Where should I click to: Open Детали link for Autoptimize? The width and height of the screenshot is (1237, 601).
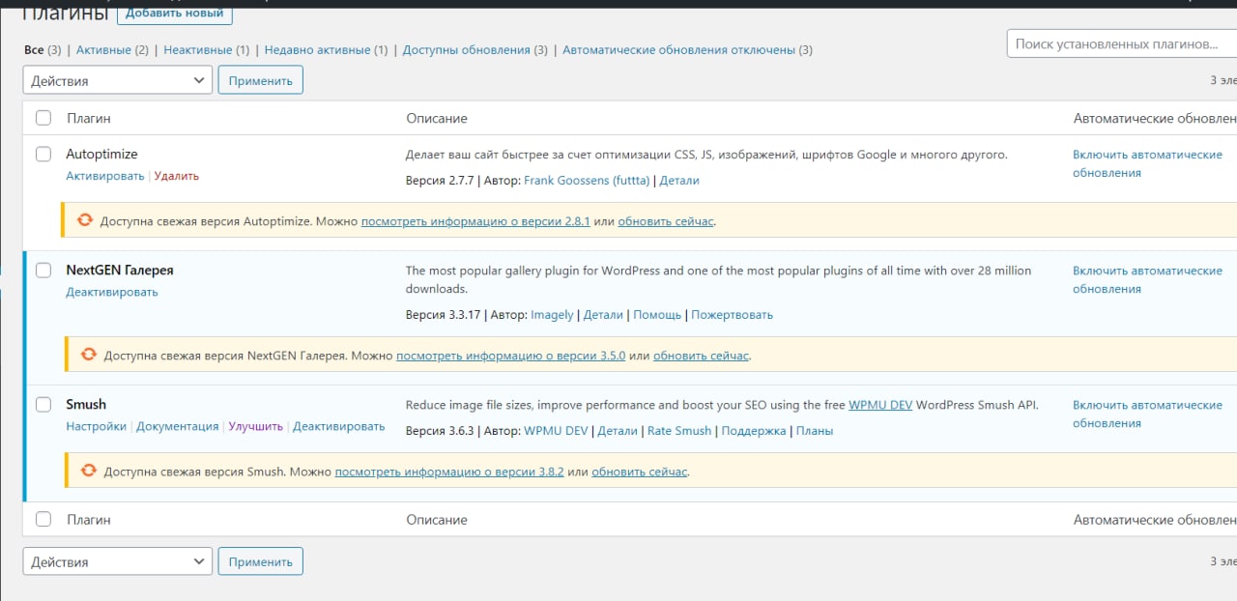tap(679, 180)
